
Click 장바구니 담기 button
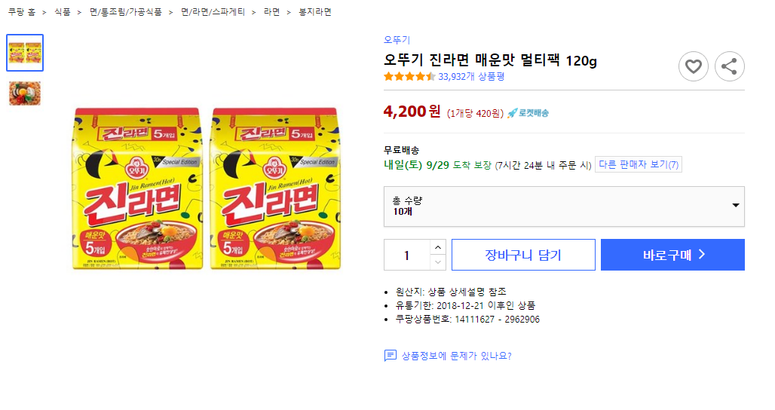click(523, 255)
